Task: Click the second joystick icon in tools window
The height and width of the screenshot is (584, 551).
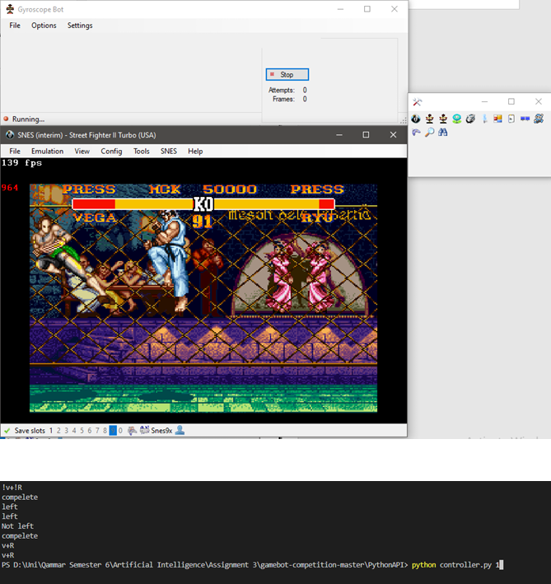Action: 443,119
